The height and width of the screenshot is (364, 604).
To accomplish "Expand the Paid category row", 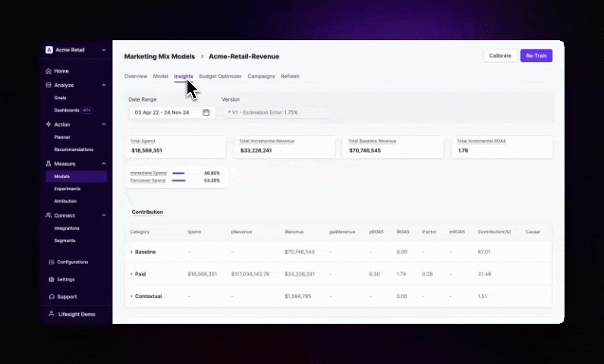I will coord(131,275).
